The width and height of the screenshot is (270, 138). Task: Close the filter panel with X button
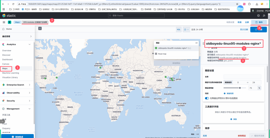tap(40, 28)
